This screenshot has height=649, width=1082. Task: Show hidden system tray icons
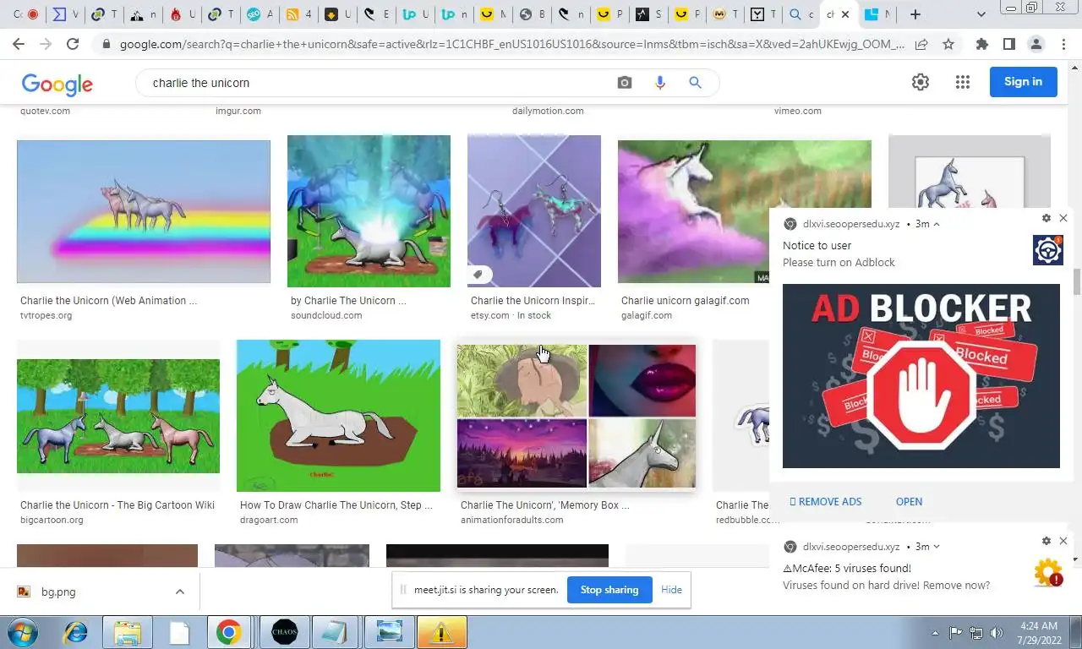[x=935, y=632]
